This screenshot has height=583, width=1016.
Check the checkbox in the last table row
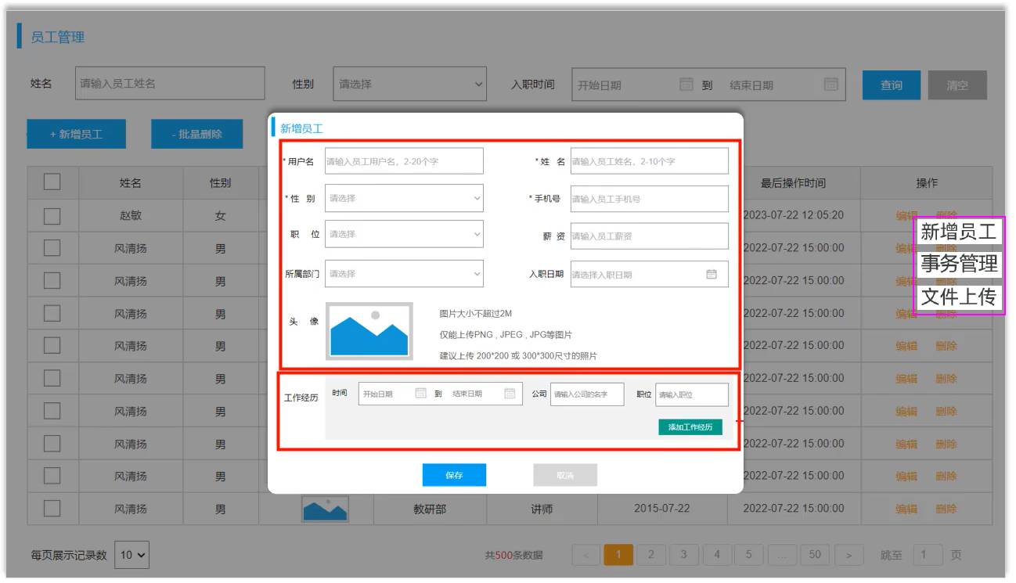click(52, 509)
